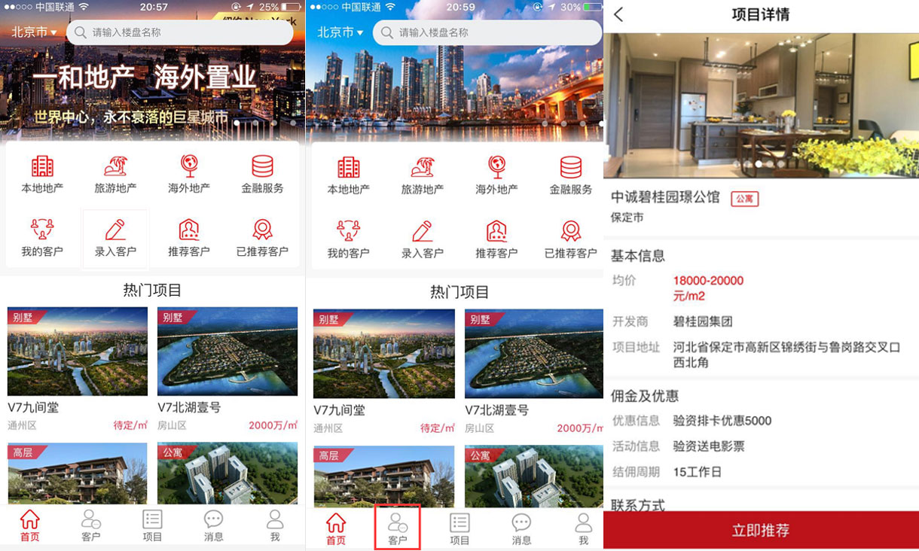Expand the 北京市 city dropdown on the 20:57 screen
The image size is (919, 551).
tap(34, 32)
